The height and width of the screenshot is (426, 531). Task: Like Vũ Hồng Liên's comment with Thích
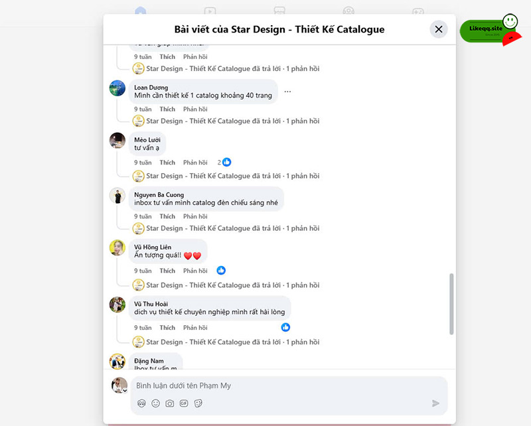click(x=167, y=271)
